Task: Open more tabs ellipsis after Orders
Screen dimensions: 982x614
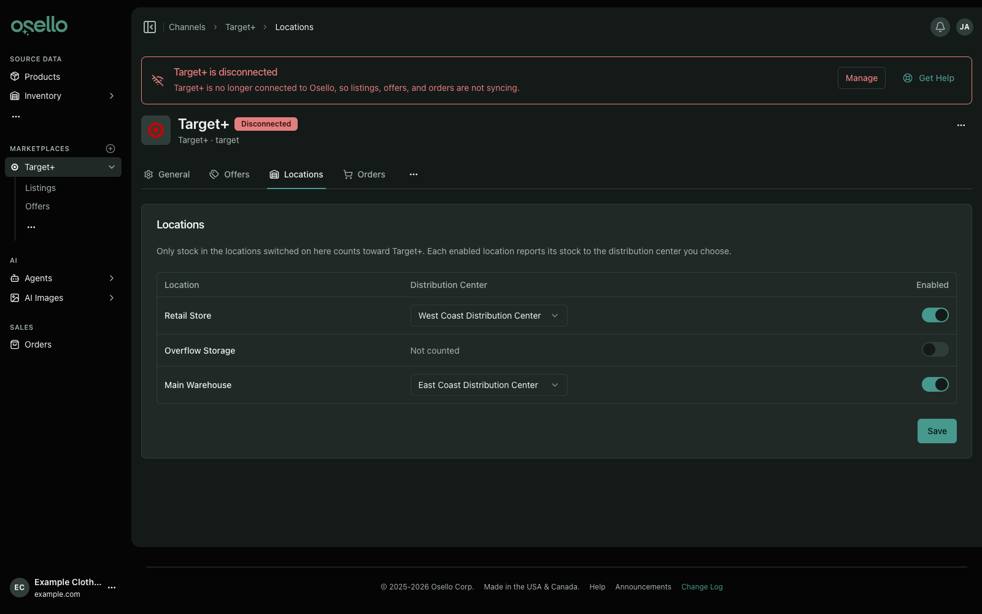Action: pos(414,174)
